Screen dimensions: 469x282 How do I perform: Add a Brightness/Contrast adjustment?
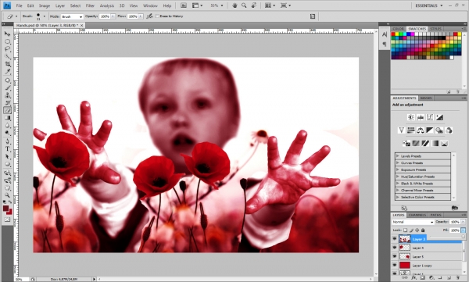tap(411, 117)
